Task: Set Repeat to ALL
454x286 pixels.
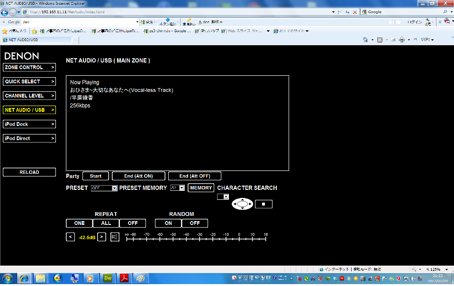Action: pos(106,223)
